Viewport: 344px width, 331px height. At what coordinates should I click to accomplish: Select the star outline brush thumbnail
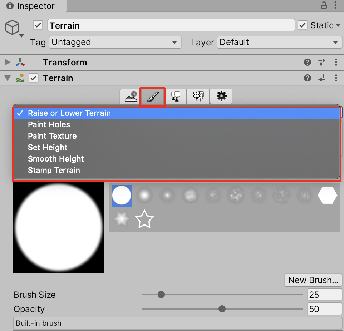point(144,219)
